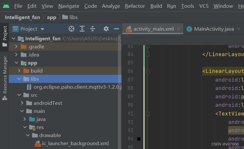Switch to the MainActivity.java tab

coord(214,29)
